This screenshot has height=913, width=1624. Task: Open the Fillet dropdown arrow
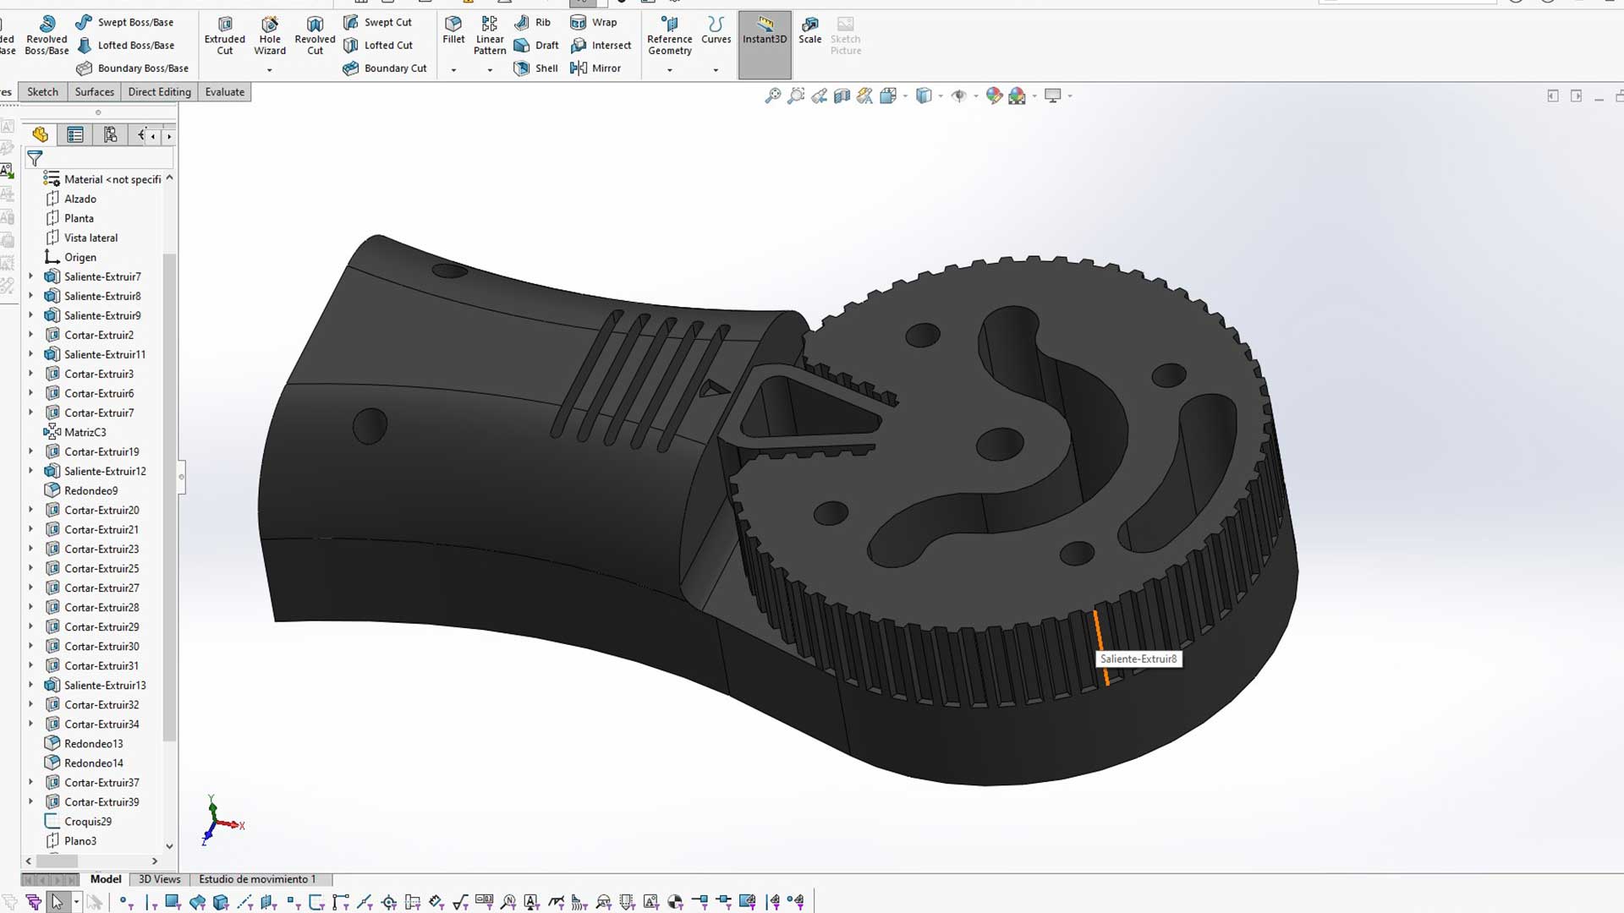click(x=453, y=70)
